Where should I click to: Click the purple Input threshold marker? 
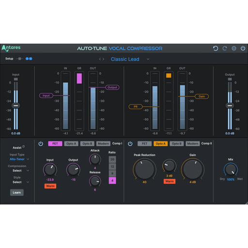pos(46,95)
